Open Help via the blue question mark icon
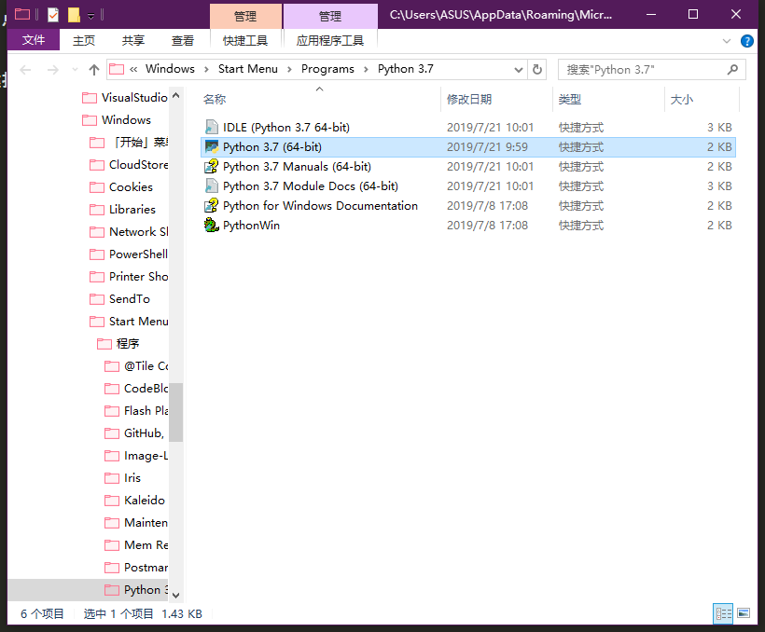765x632 pixels. [747, 41]
